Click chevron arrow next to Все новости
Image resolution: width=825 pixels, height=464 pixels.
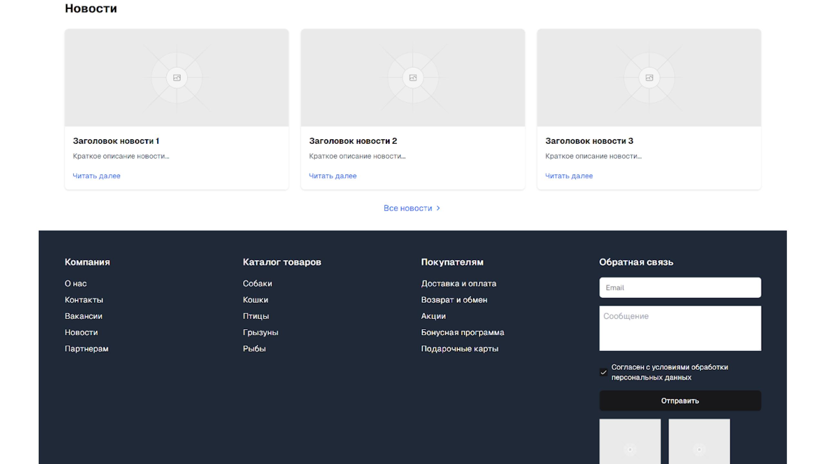click(438, 208)
